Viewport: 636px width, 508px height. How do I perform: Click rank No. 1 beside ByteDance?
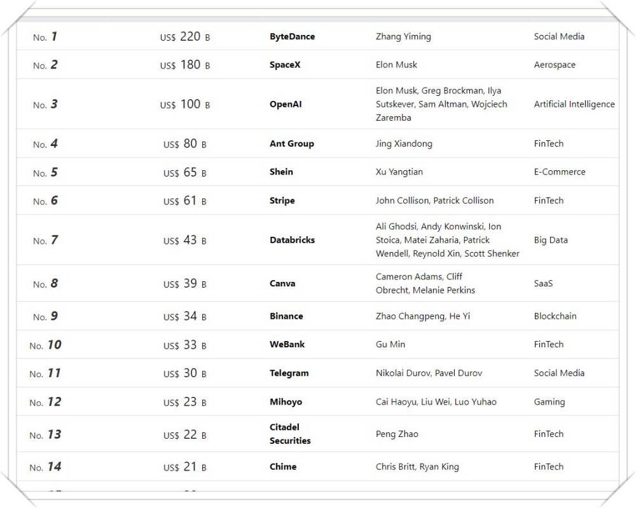(x=45, y=37)
